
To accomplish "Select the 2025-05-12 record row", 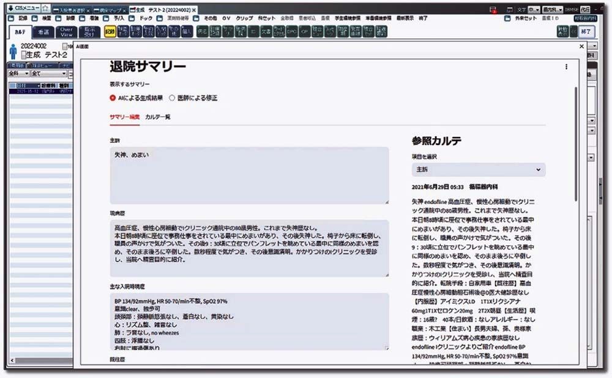I will pyautogui.click(x=40, y=91).
